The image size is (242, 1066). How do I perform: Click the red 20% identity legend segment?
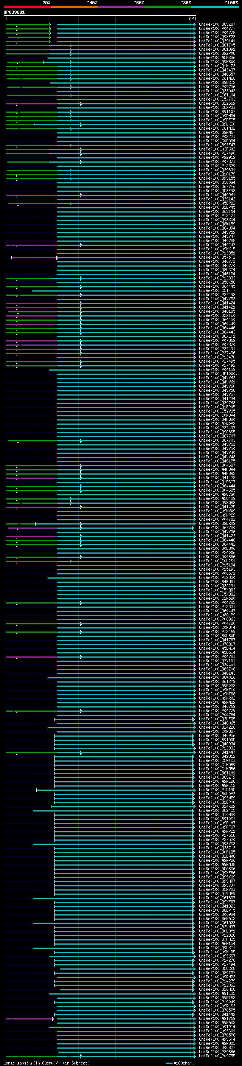[27, 7]
